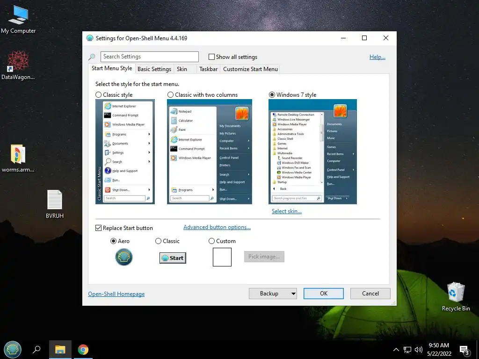Choose Custom start button radio

coord(211,241)
